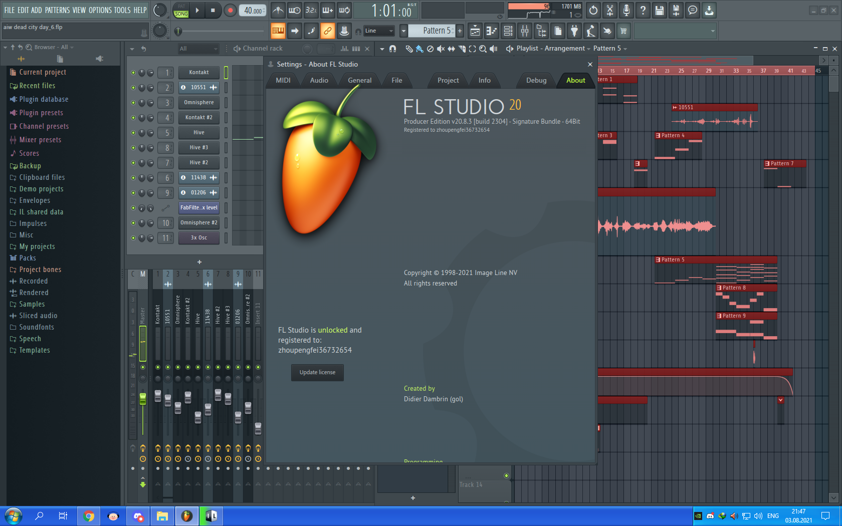Open the FILE menu
Screen dimensions: 842x526
click(10, 10)
